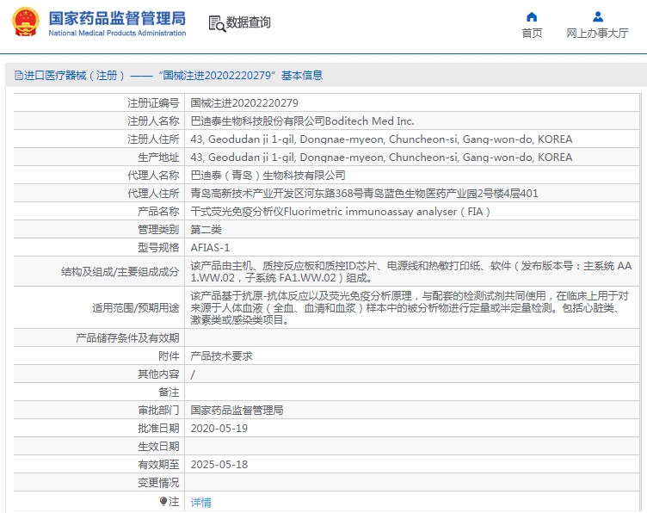Open the 数据查询 text link

pos(248,22)
